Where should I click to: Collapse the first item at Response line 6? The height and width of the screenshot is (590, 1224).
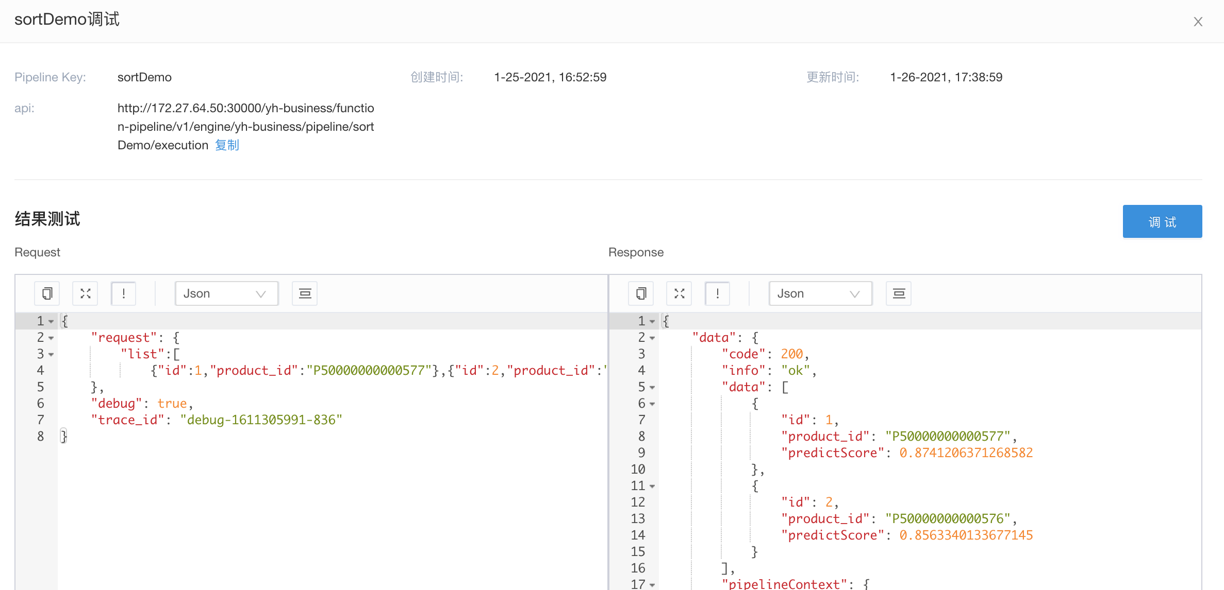point(652,404)
